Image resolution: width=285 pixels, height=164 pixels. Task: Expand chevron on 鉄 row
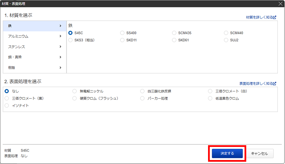[x=60, y=26]
